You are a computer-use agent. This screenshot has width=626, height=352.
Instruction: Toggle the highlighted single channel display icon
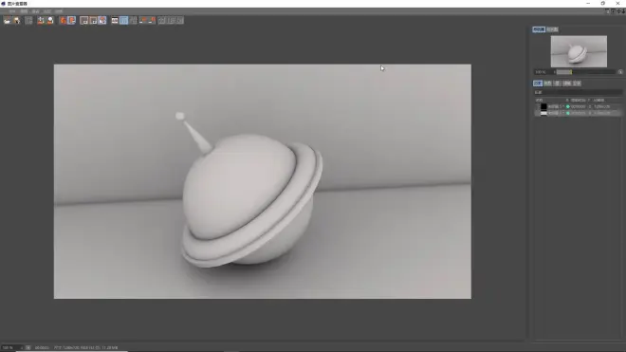(x=123, y=20)
